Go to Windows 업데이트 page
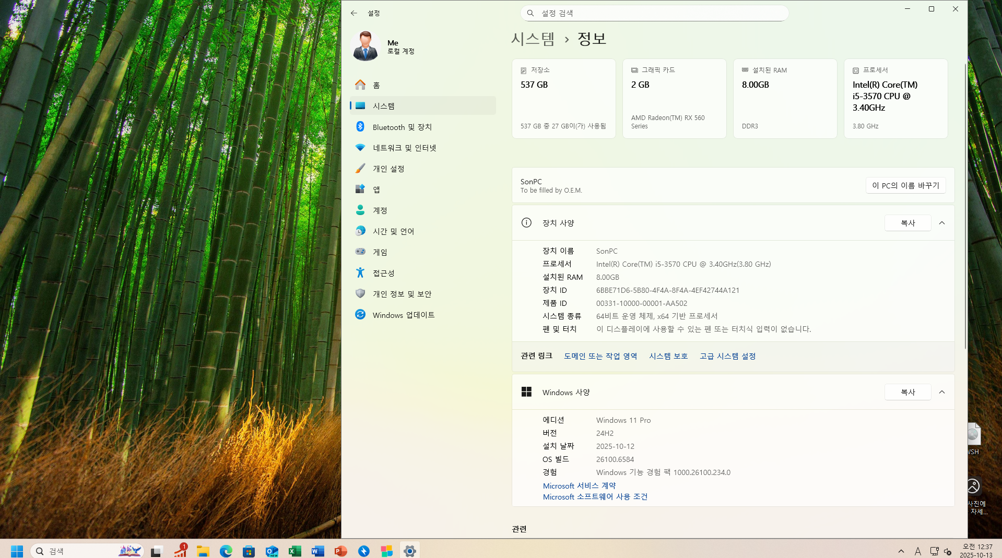Image resolution: width=1002 pixels, height=558 pixels. (x=403, y=315)
